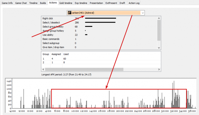Open the Timeline tab
199x115 pixels.
[33, 3]
